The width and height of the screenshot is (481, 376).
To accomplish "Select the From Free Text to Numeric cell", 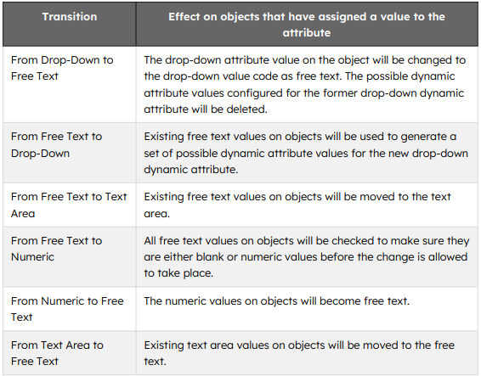I will (x=70, y=257).
